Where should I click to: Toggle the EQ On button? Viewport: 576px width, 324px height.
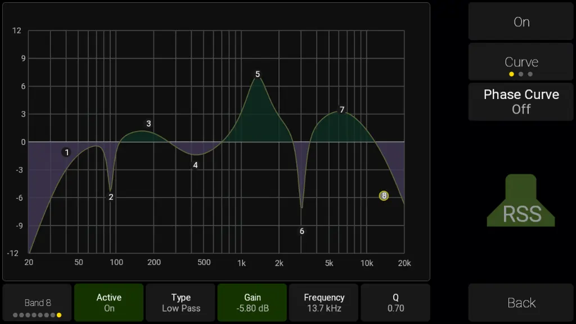click(521, 22)
